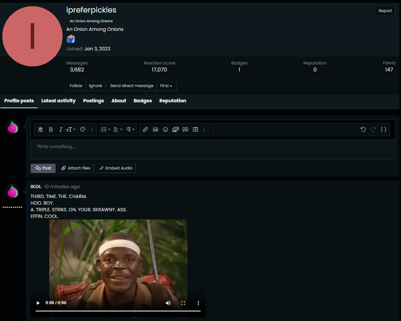
Task: Open the text color palette
Action: pyautogui.click(x=83, y=130)
